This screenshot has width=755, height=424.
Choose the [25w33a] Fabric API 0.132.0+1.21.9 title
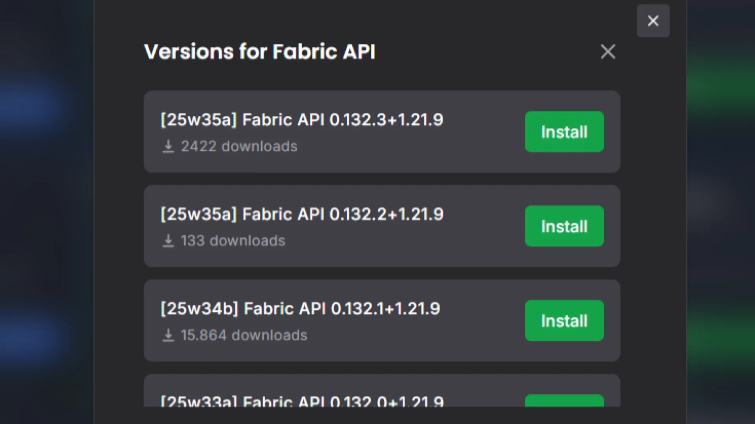coord(302,401)
